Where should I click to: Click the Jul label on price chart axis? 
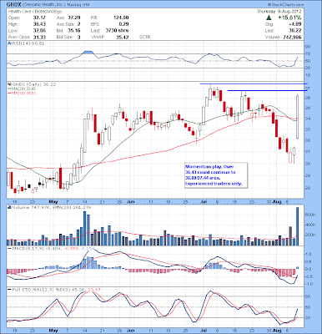click(x=204, y=201)
